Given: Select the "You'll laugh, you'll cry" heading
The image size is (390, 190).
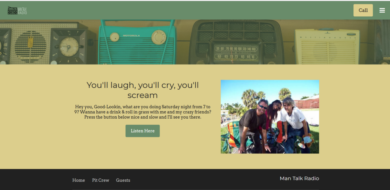Looking at the screenshot, I should 142,90.
